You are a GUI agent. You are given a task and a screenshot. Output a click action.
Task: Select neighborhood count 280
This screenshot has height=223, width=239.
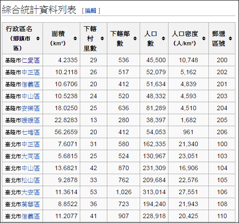(x=124, y=120)
